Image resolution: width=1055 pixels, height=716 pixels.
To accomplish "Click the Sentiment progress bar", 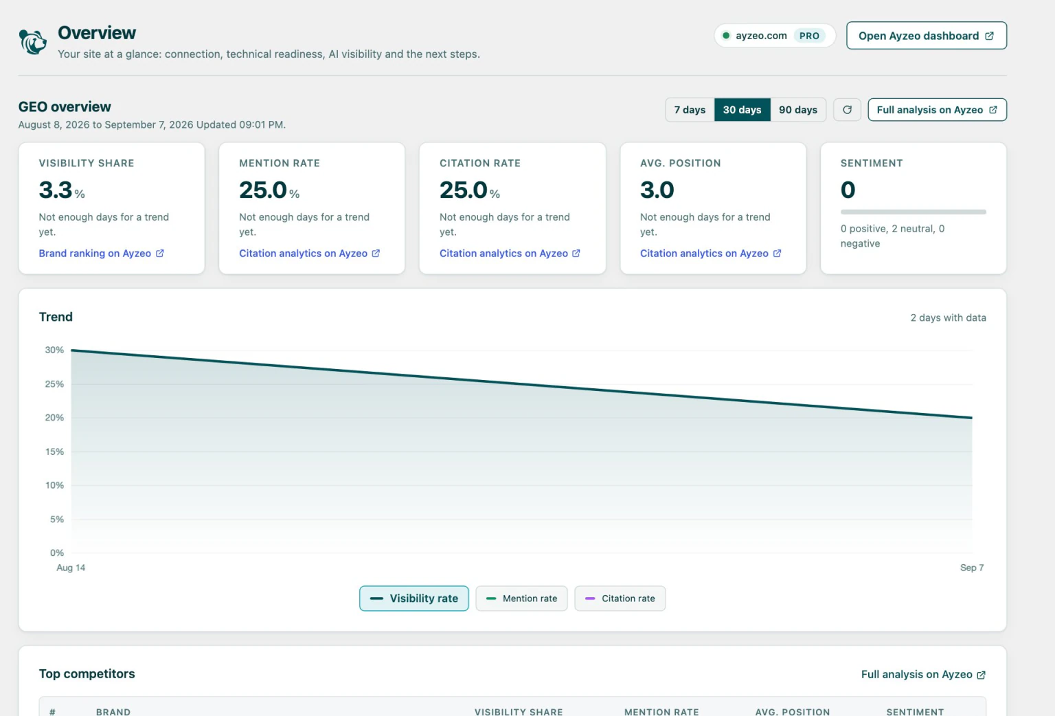I will click(914, 212).
